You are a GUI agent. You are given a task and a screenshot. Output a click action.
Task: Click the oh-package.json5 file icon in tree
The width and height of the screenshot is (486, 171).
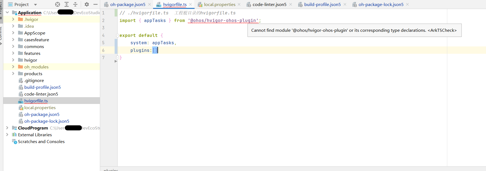point(21,115)
